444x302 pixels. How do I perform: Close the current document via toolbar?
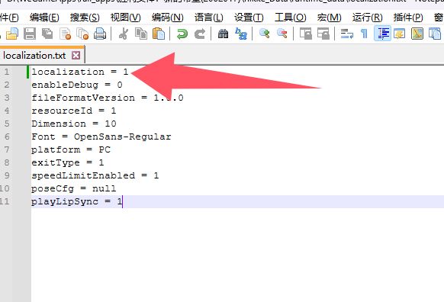coord(65,34)
